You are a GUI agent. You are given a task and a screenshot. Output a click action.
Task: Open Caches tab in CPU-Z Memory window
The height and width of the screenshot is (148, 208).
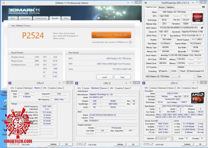pos(20,88)
